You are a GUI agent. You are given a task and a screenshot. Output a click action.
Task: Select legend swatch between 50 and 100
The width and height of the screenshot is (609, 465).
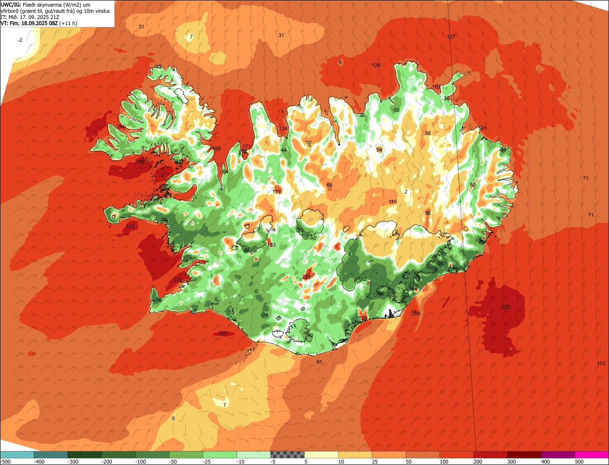(422, 455)
